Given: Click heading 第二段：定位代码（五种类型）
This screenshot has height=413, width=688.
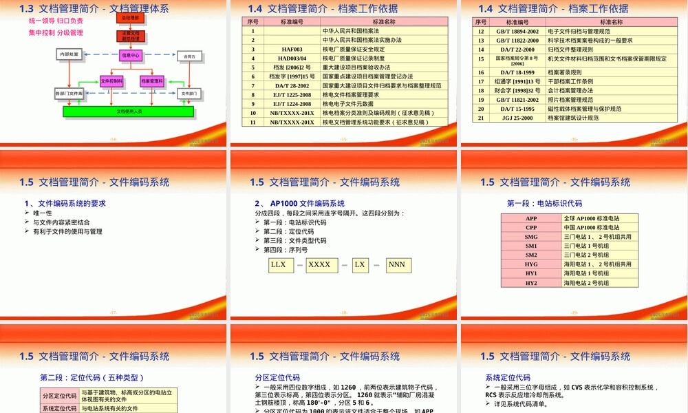Looking at the screenshot, I should (x=92, y=377).
